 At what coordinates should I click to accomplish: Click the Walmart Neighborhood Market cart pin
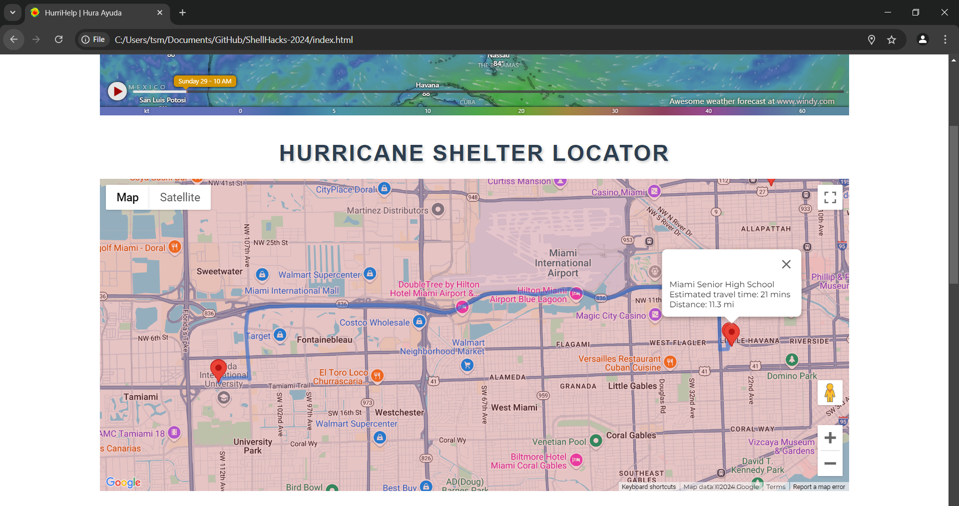click(467, 365)
